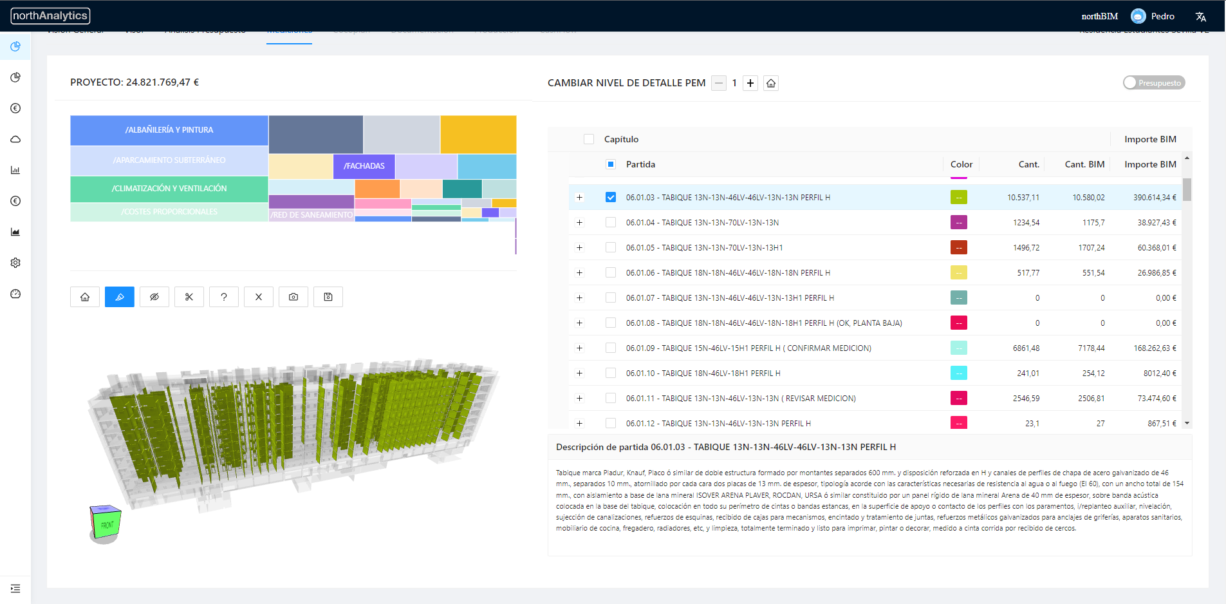This screenshot has width=1226, height=604.
Task: Expand the 06.01.08 row with plus icon
Action: (x=579, y=323)
